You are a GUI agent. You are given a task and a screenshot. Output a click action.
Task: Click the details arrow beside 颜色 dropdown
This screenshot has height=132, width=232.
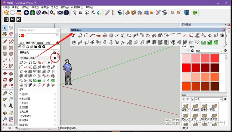225,51
